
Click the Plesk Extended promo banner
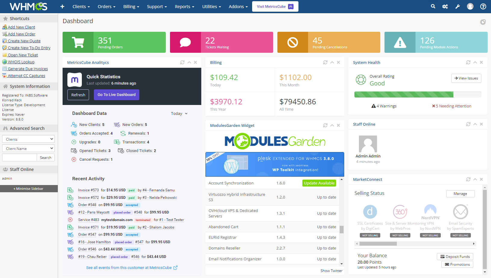tap(275, 164)
